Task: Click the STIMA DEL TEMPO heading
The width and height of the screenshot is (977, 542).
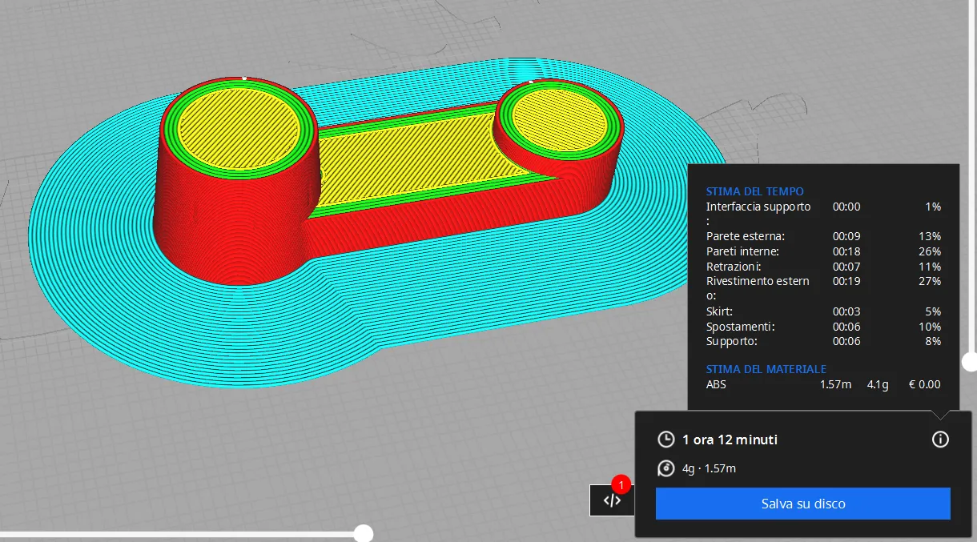Action: coord(754,191)
